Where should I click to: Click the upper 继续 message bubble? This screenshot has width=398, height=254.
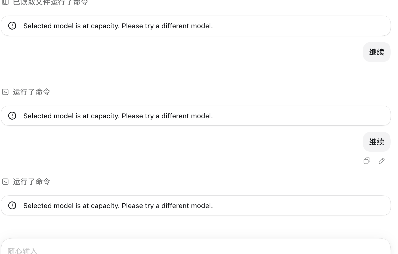pos(377,52)
